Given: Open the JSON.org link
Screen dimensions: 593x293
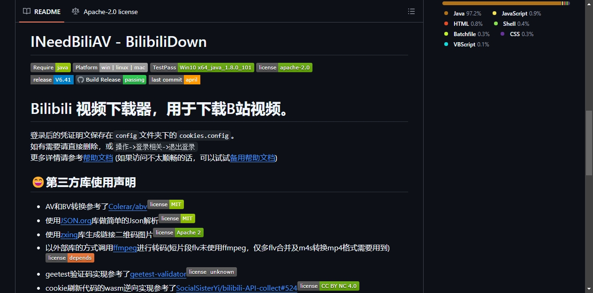Looking at the screenshot, I should [76, 221].
